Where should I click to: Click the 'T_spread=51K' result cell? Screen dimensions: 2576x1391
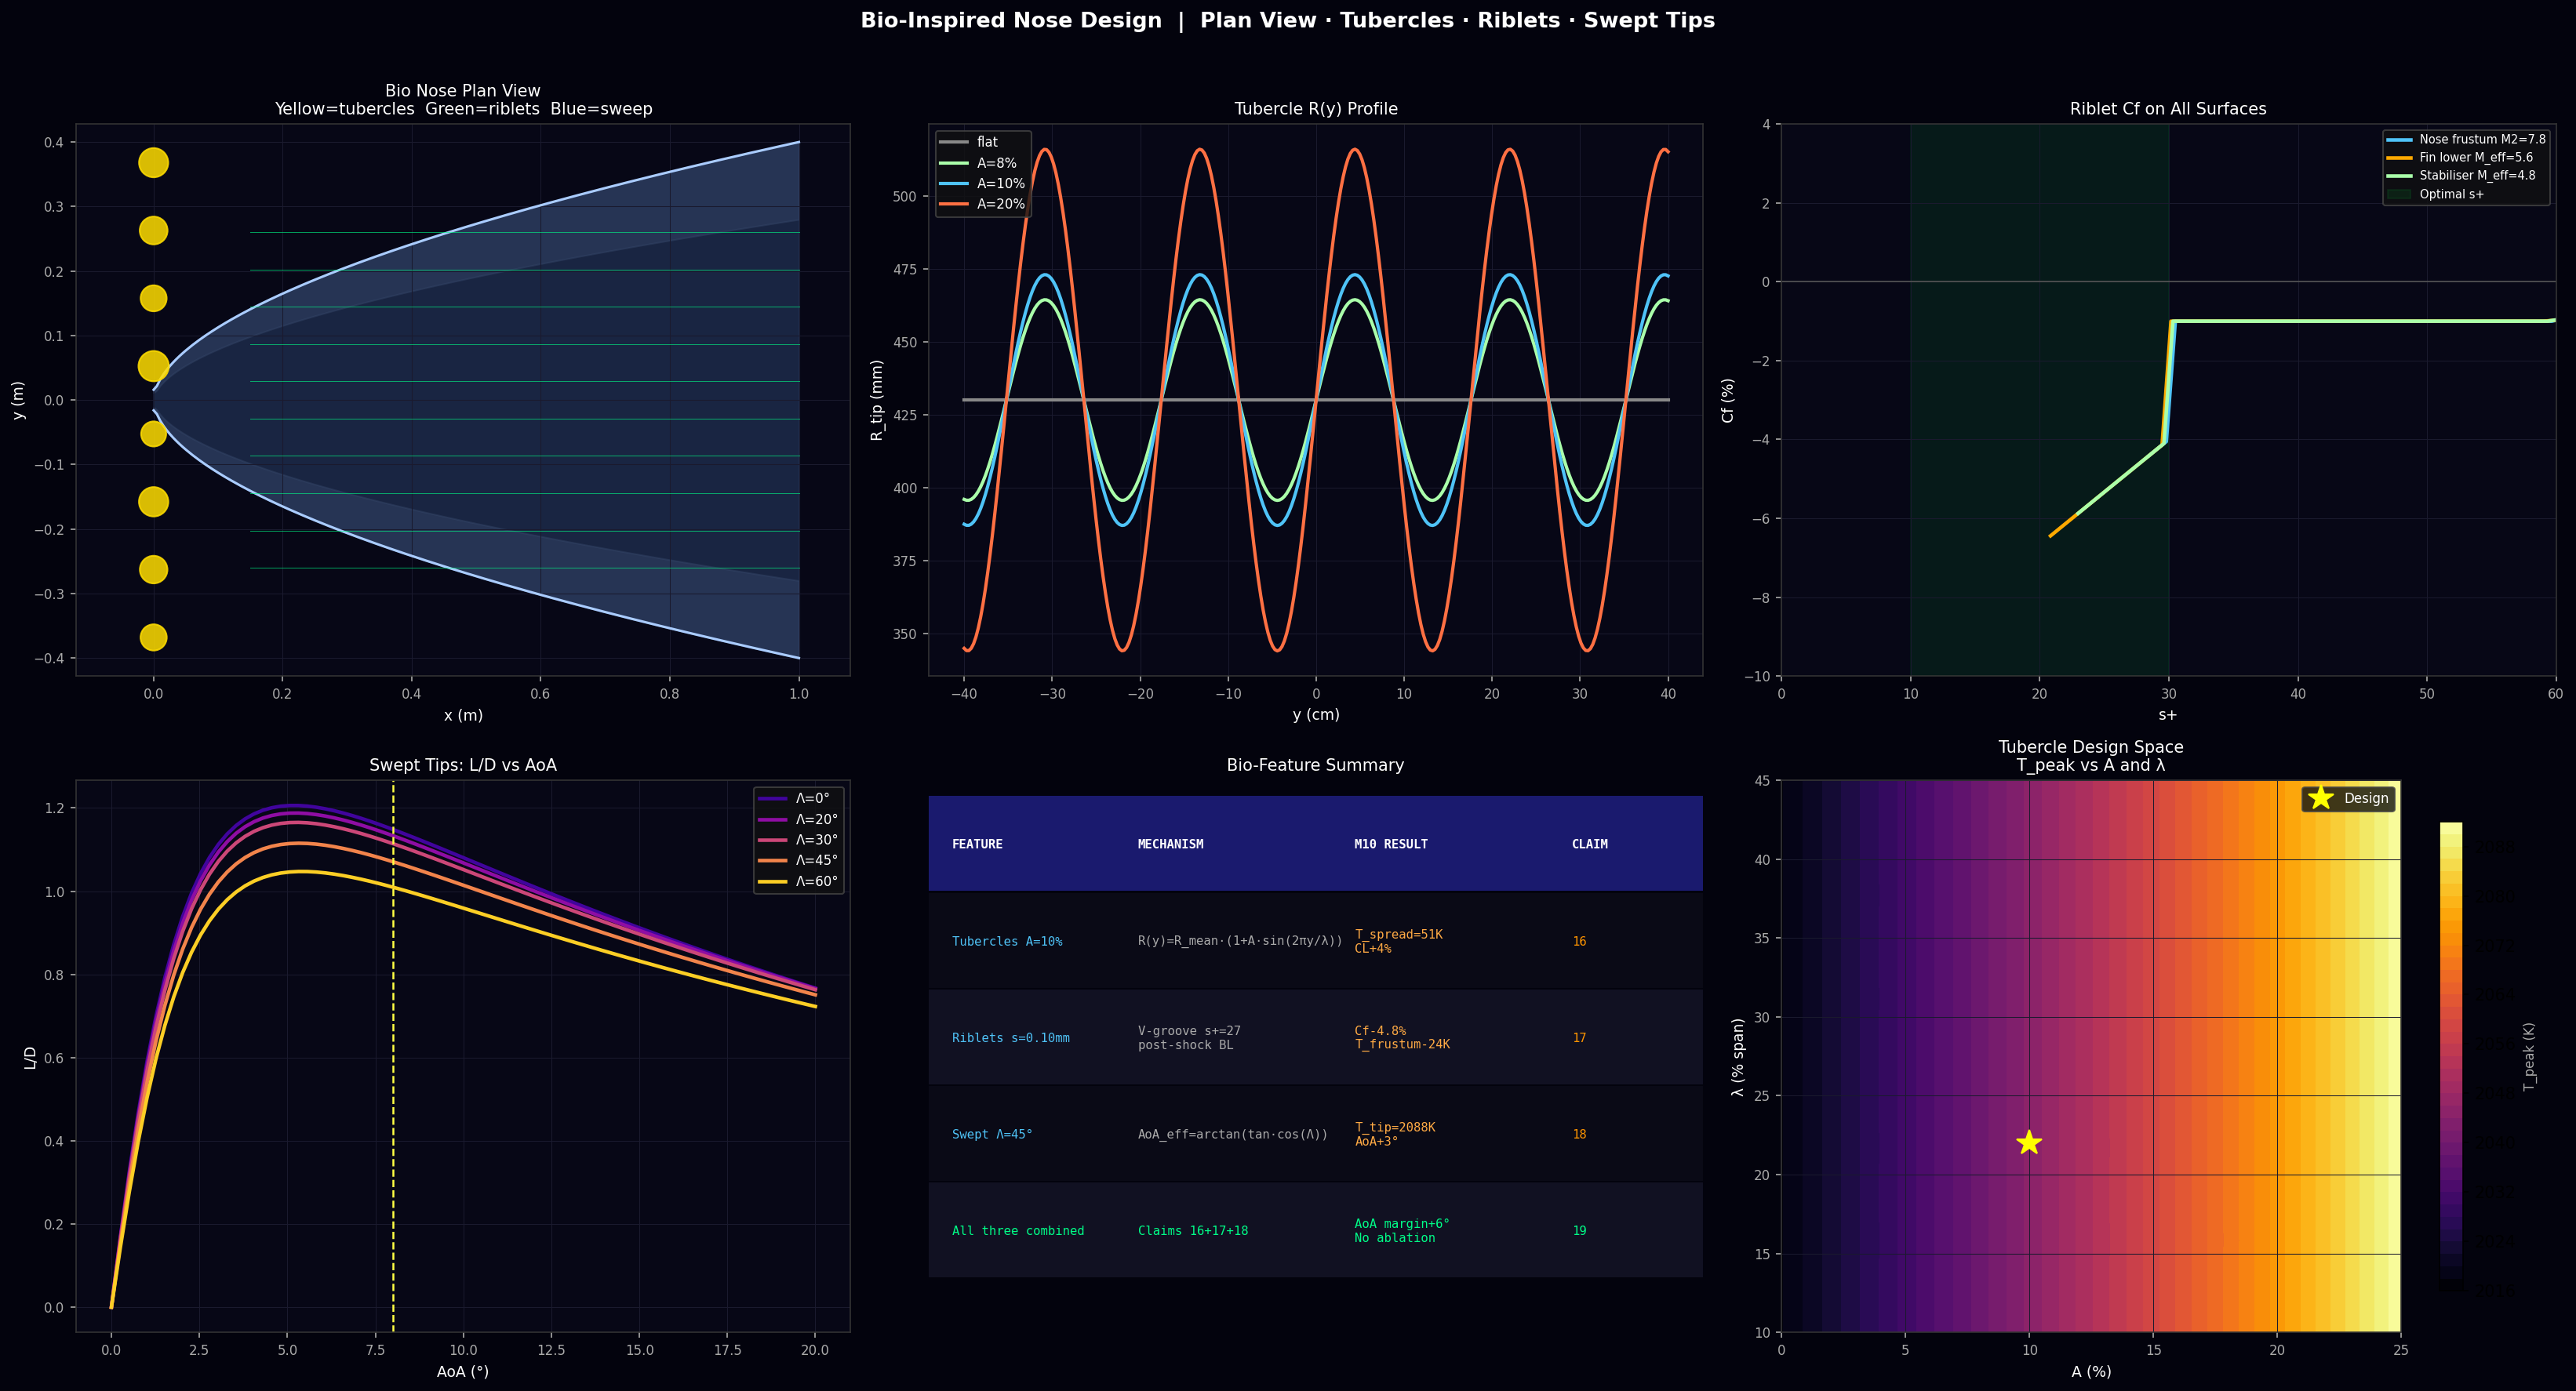[x=1398, y=942]
